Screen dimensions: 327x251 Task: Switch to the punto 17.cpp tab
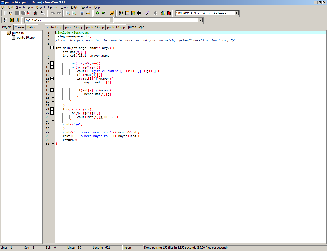tap(74, 27)
